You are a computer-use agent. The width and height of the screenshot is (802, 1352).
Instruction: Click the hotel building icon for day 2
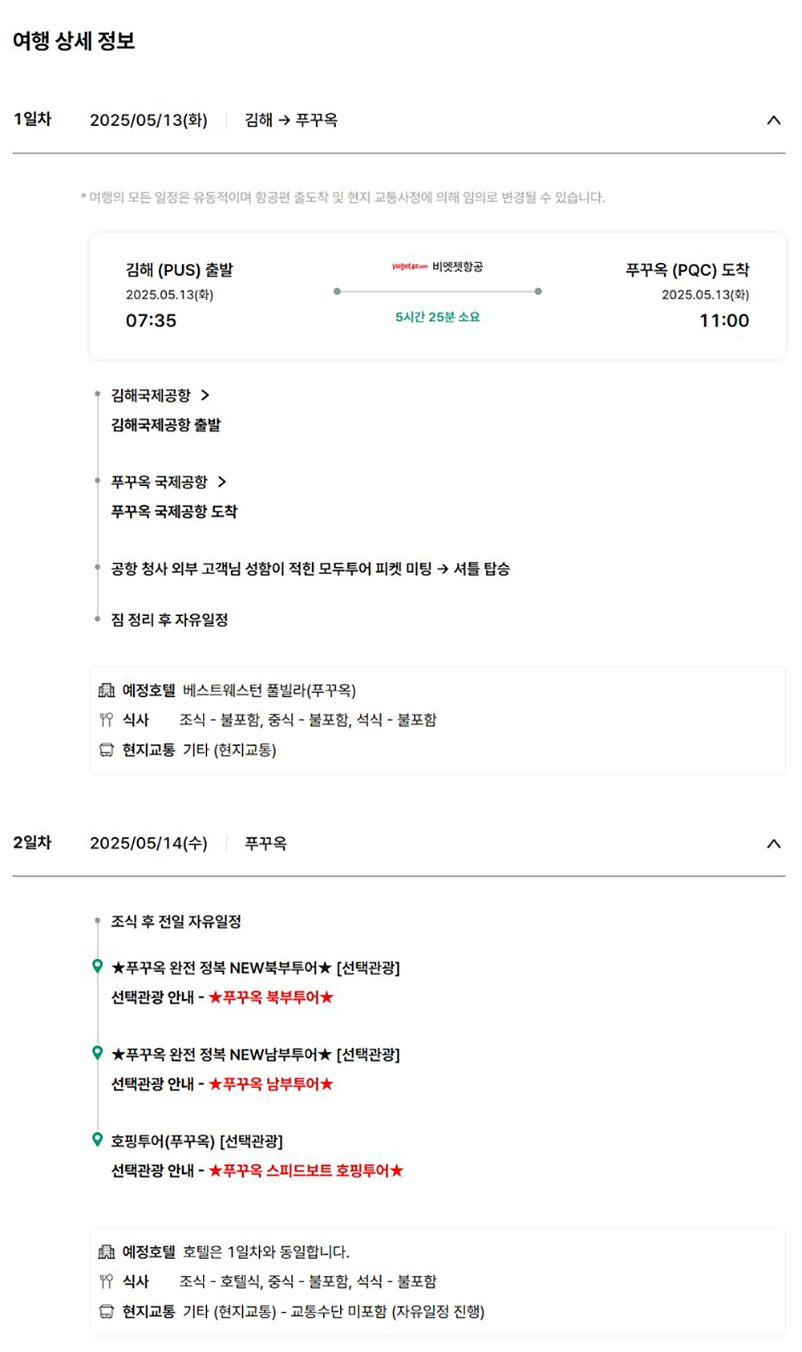coord(106,1252)
